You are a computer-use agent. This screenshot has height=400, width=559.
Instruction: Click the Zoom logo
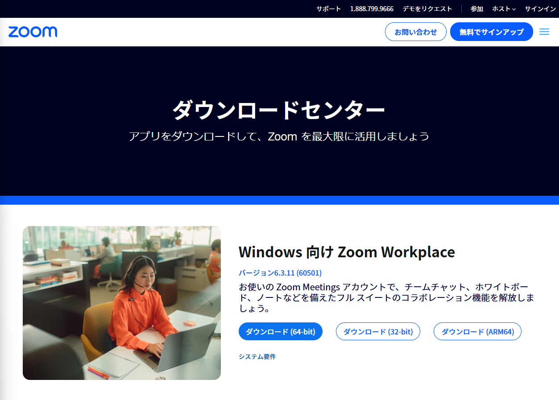(x=33, y=32)
